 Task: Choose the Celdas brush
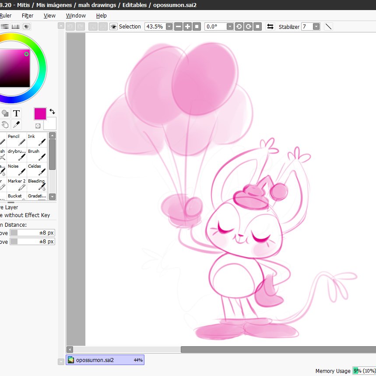click(37, 169)
